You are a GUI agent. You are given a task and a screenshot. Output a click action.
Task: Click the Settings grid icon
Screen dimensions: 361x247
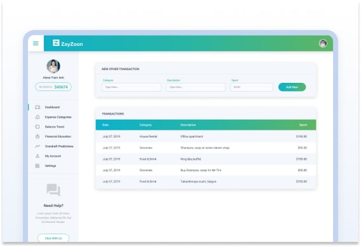click(38, 166)
